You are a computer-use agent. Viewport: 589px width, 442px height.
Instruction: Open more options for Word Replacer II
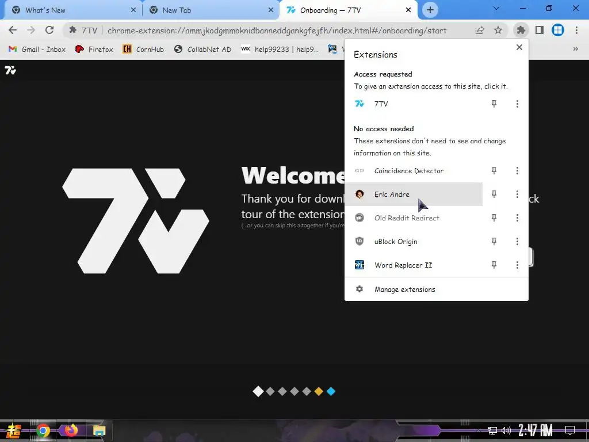[517, 265]
